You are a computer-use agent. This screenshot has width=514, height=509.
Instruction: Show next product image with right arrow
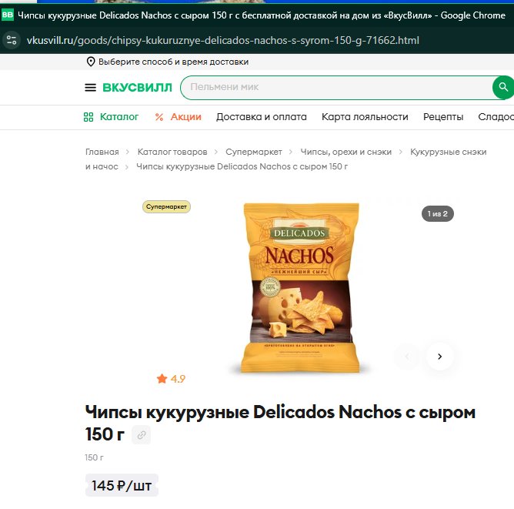pos(440,357)
